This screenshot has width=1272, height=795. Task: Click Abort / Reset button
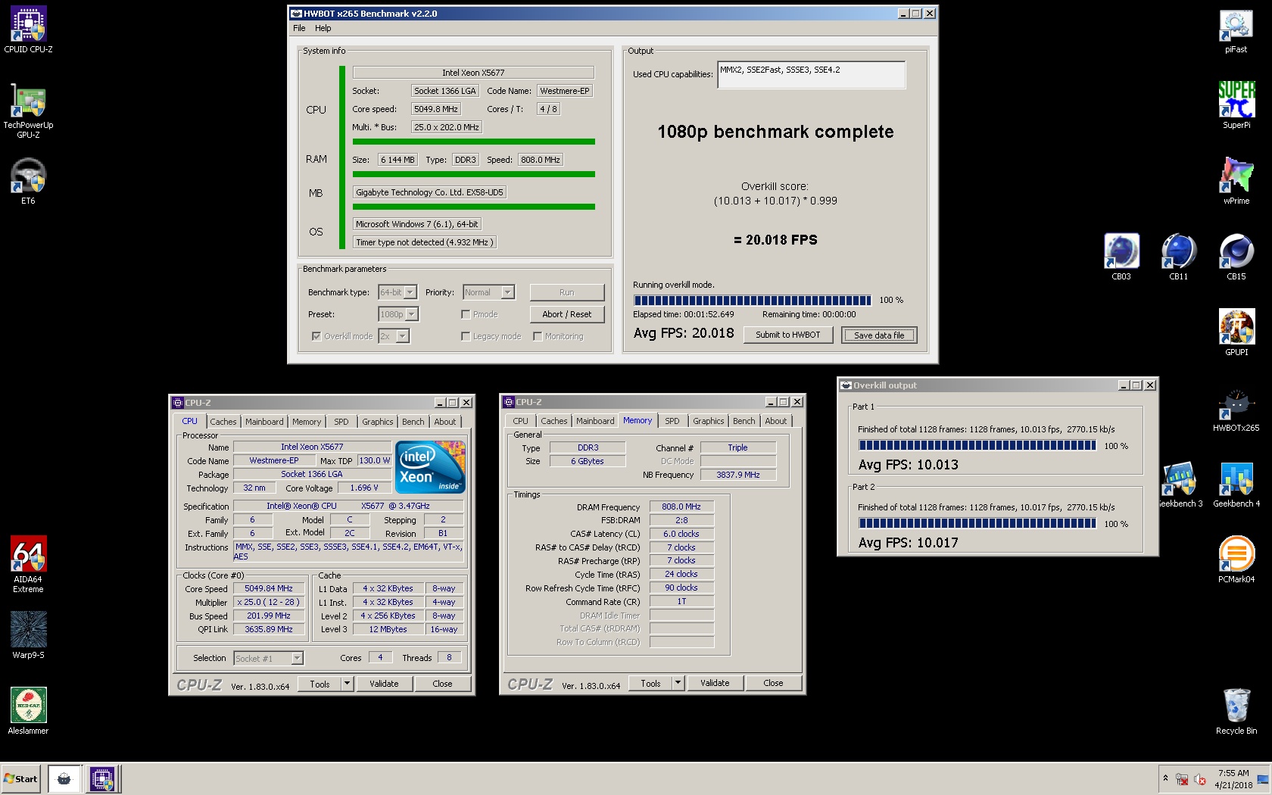click(x=566, y=314)
